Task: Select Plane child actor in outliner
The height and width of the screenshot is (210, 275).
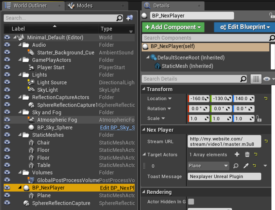Action: click(x=44, y=195)
